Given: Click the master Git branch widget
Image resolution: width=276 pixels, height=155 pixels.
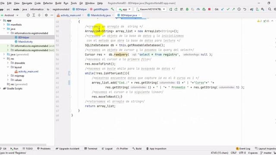Looking at the screenshot, I should pyautogui.click(x=266, y=153).
